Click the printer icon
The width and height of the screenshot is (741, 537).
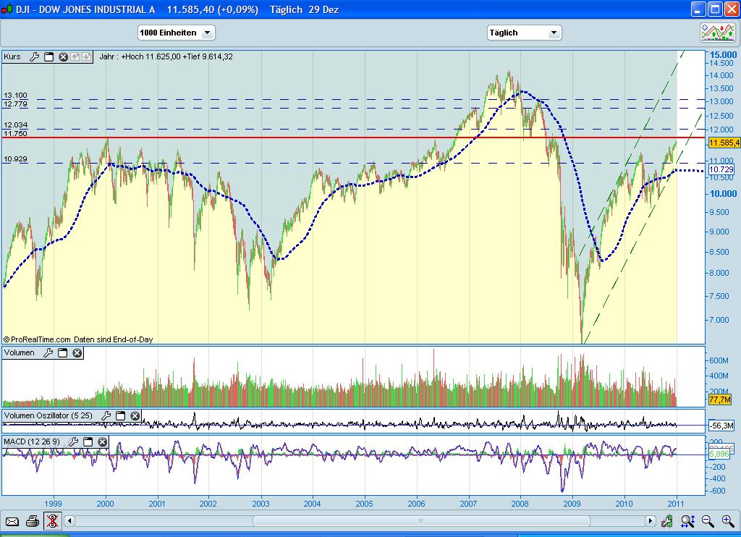click(x=33, y=520)
